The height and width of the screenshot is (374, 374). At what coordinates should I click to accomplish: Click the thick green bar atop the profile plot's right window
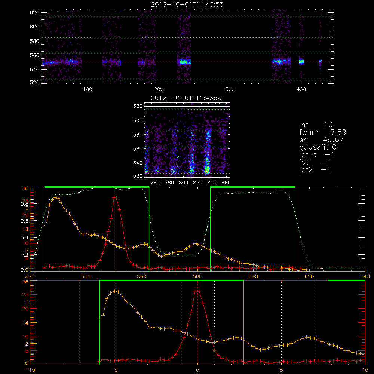click(253, 187)
